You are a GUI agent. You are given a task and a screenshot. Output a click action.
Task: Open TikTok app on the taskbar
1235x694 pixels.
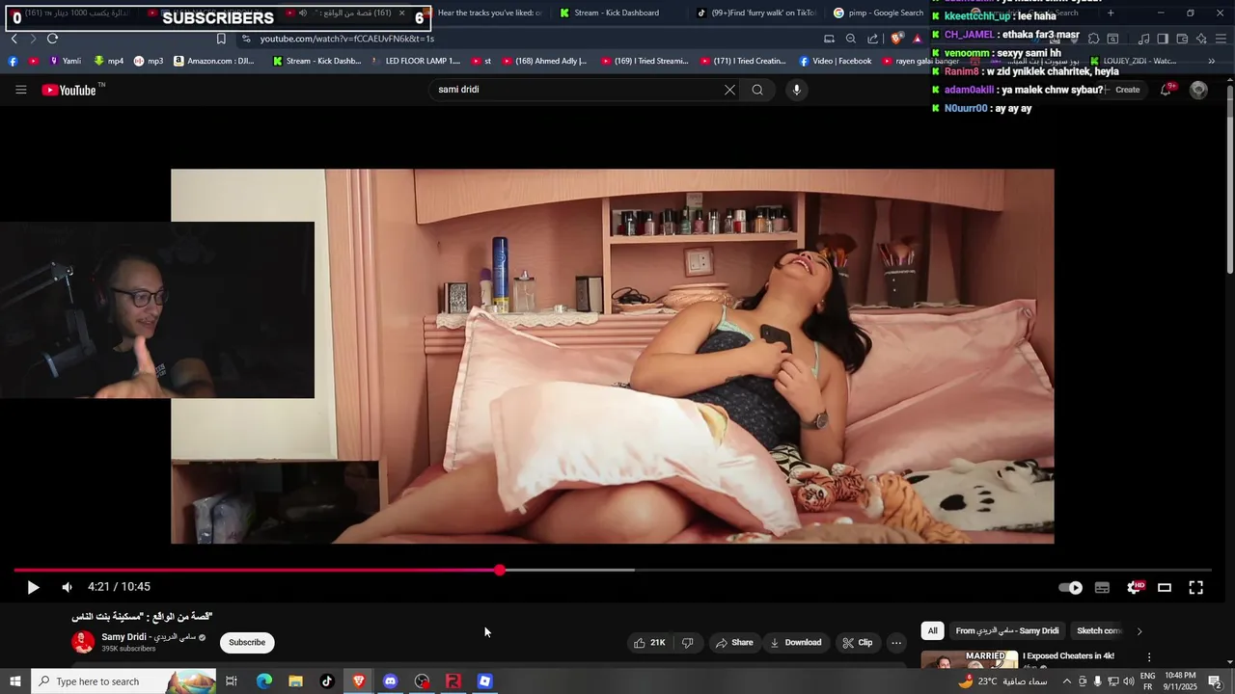[327, 681]
